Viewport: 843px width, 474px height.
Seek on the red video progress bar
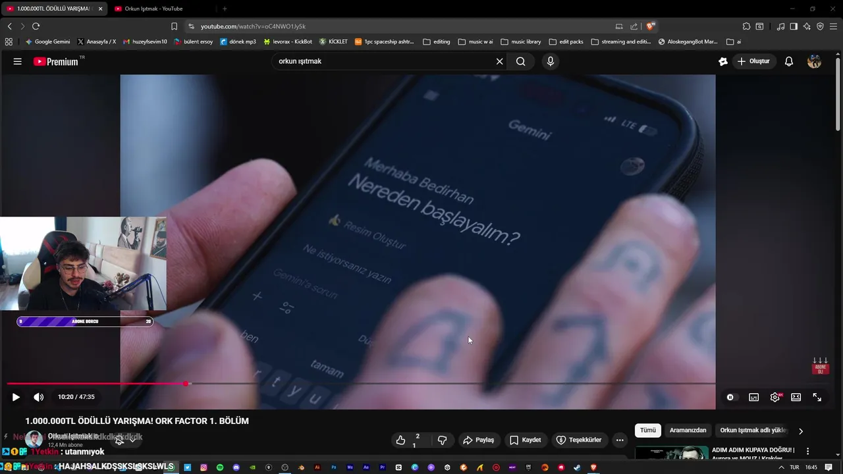pos(361,383)
